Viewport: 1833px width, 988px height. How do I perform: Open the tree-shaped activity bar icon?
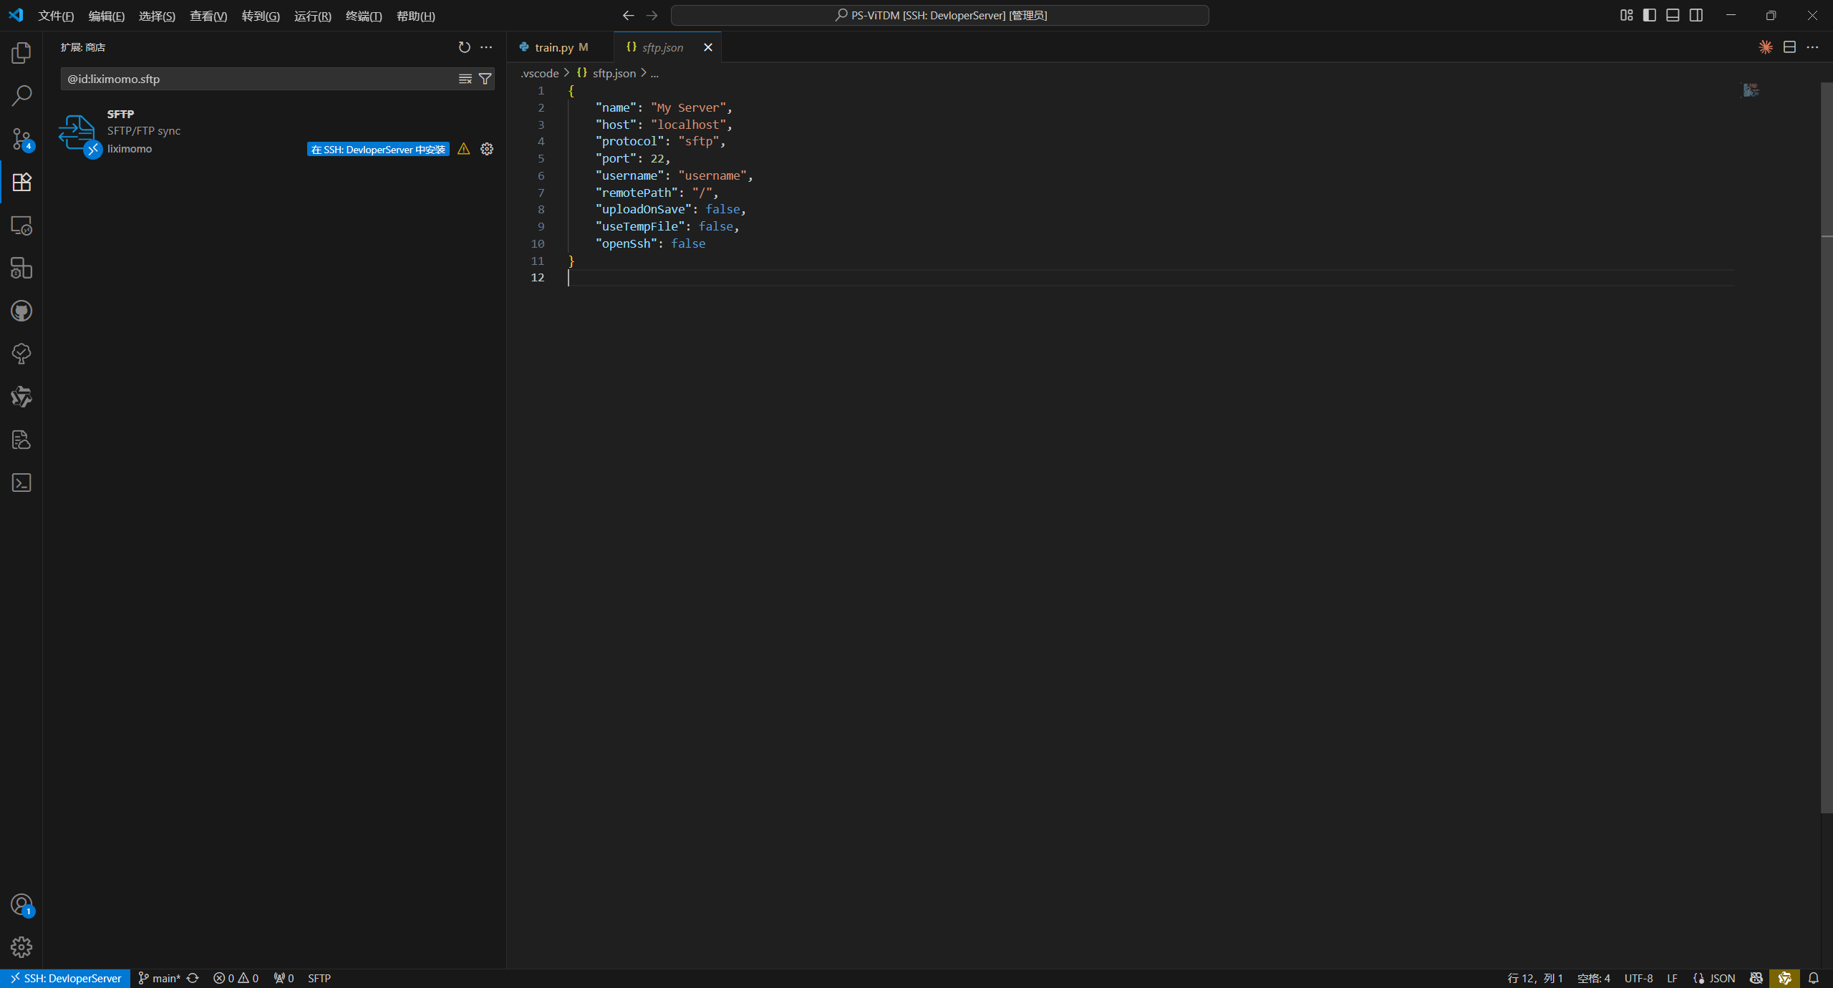click(21, 354)
